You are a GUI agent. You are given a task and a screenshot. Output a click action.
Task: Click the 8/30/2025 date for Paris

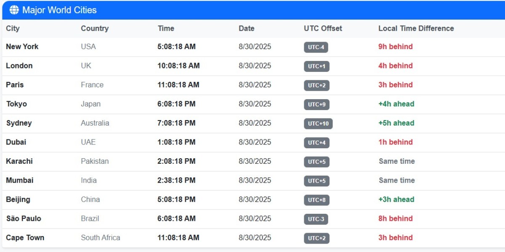255,85
